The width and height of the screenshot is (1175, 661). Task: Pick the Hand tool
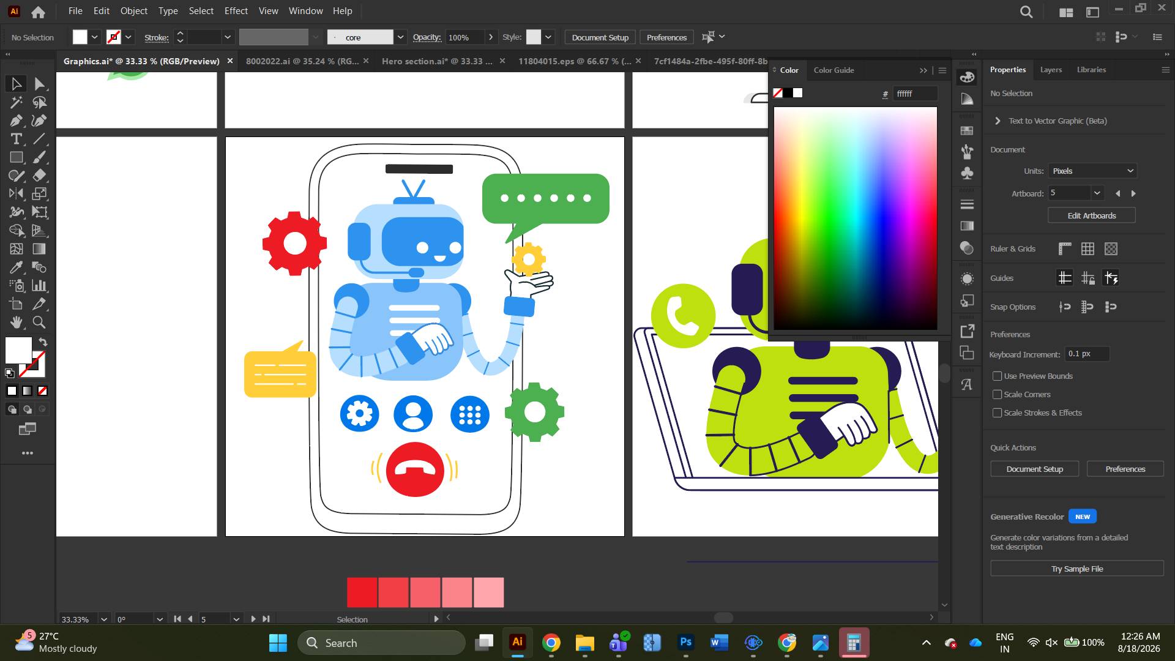tap(16, 322)
